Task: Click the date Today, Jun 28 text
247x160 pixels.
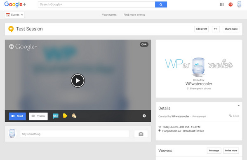Action: point(181,127)
